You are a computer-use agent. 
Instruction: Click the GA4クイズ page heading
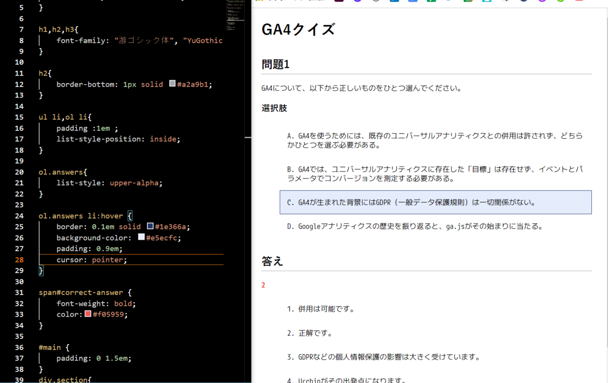pos(298,29)
